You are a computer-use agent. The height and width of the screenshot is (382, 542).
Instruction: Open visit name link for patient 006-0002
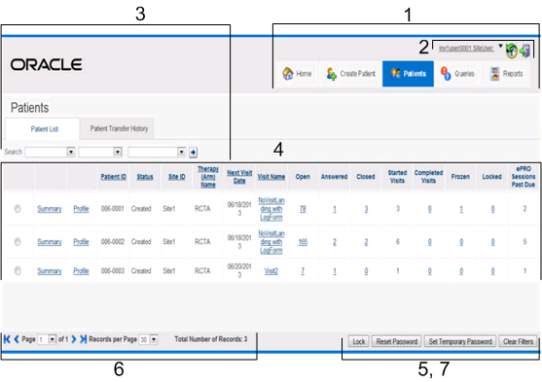271,242
